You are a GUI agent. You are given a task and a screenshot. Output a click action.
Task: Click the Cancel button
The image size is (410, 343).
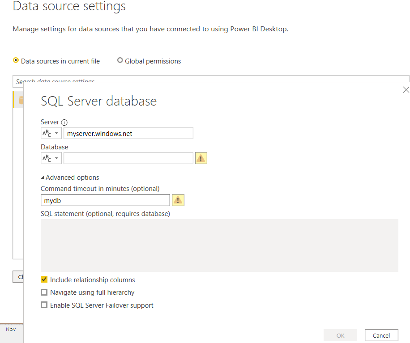click(x=381, y=335)
